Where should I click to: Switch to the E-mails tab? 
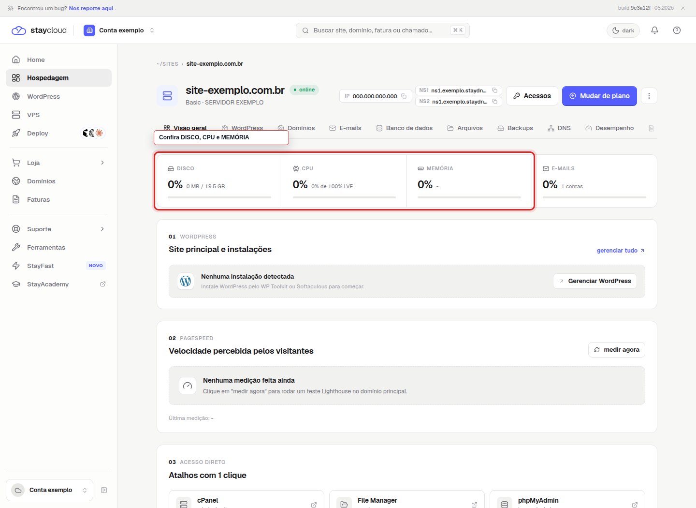[346, 128]
